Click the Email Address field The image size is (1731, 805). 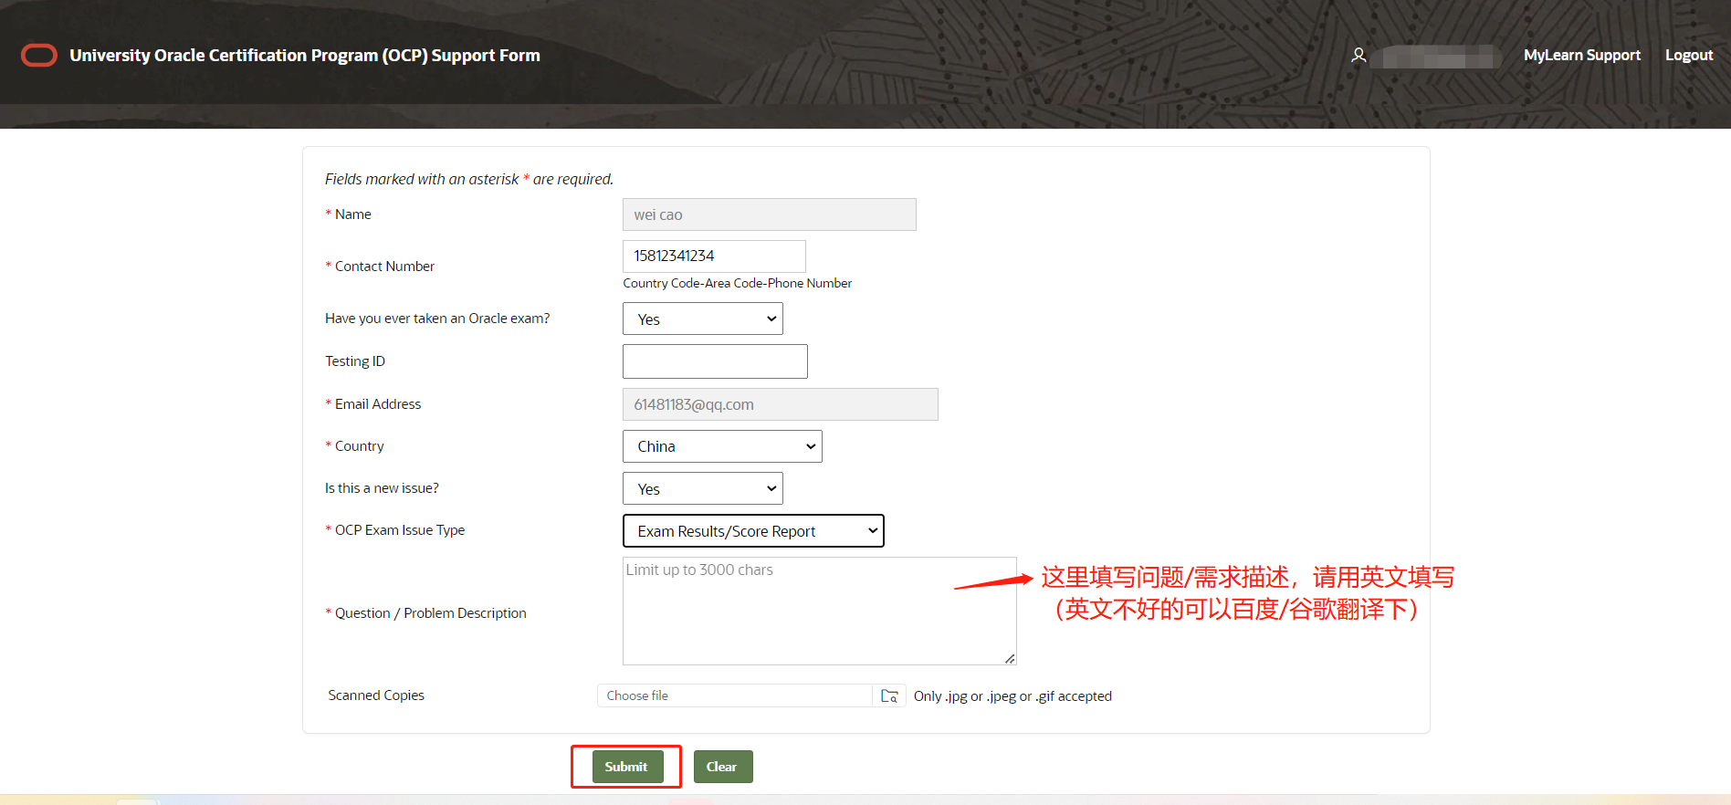tap(781, 404)
